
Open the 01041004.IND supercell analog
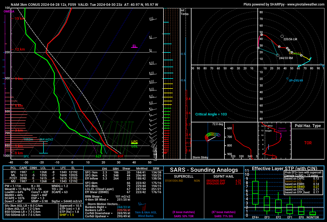coord(174,181)
